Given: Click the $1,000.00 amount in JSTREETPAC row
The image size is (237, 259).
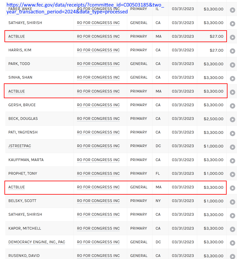Looking at the screenshot, I should [213, 146].
